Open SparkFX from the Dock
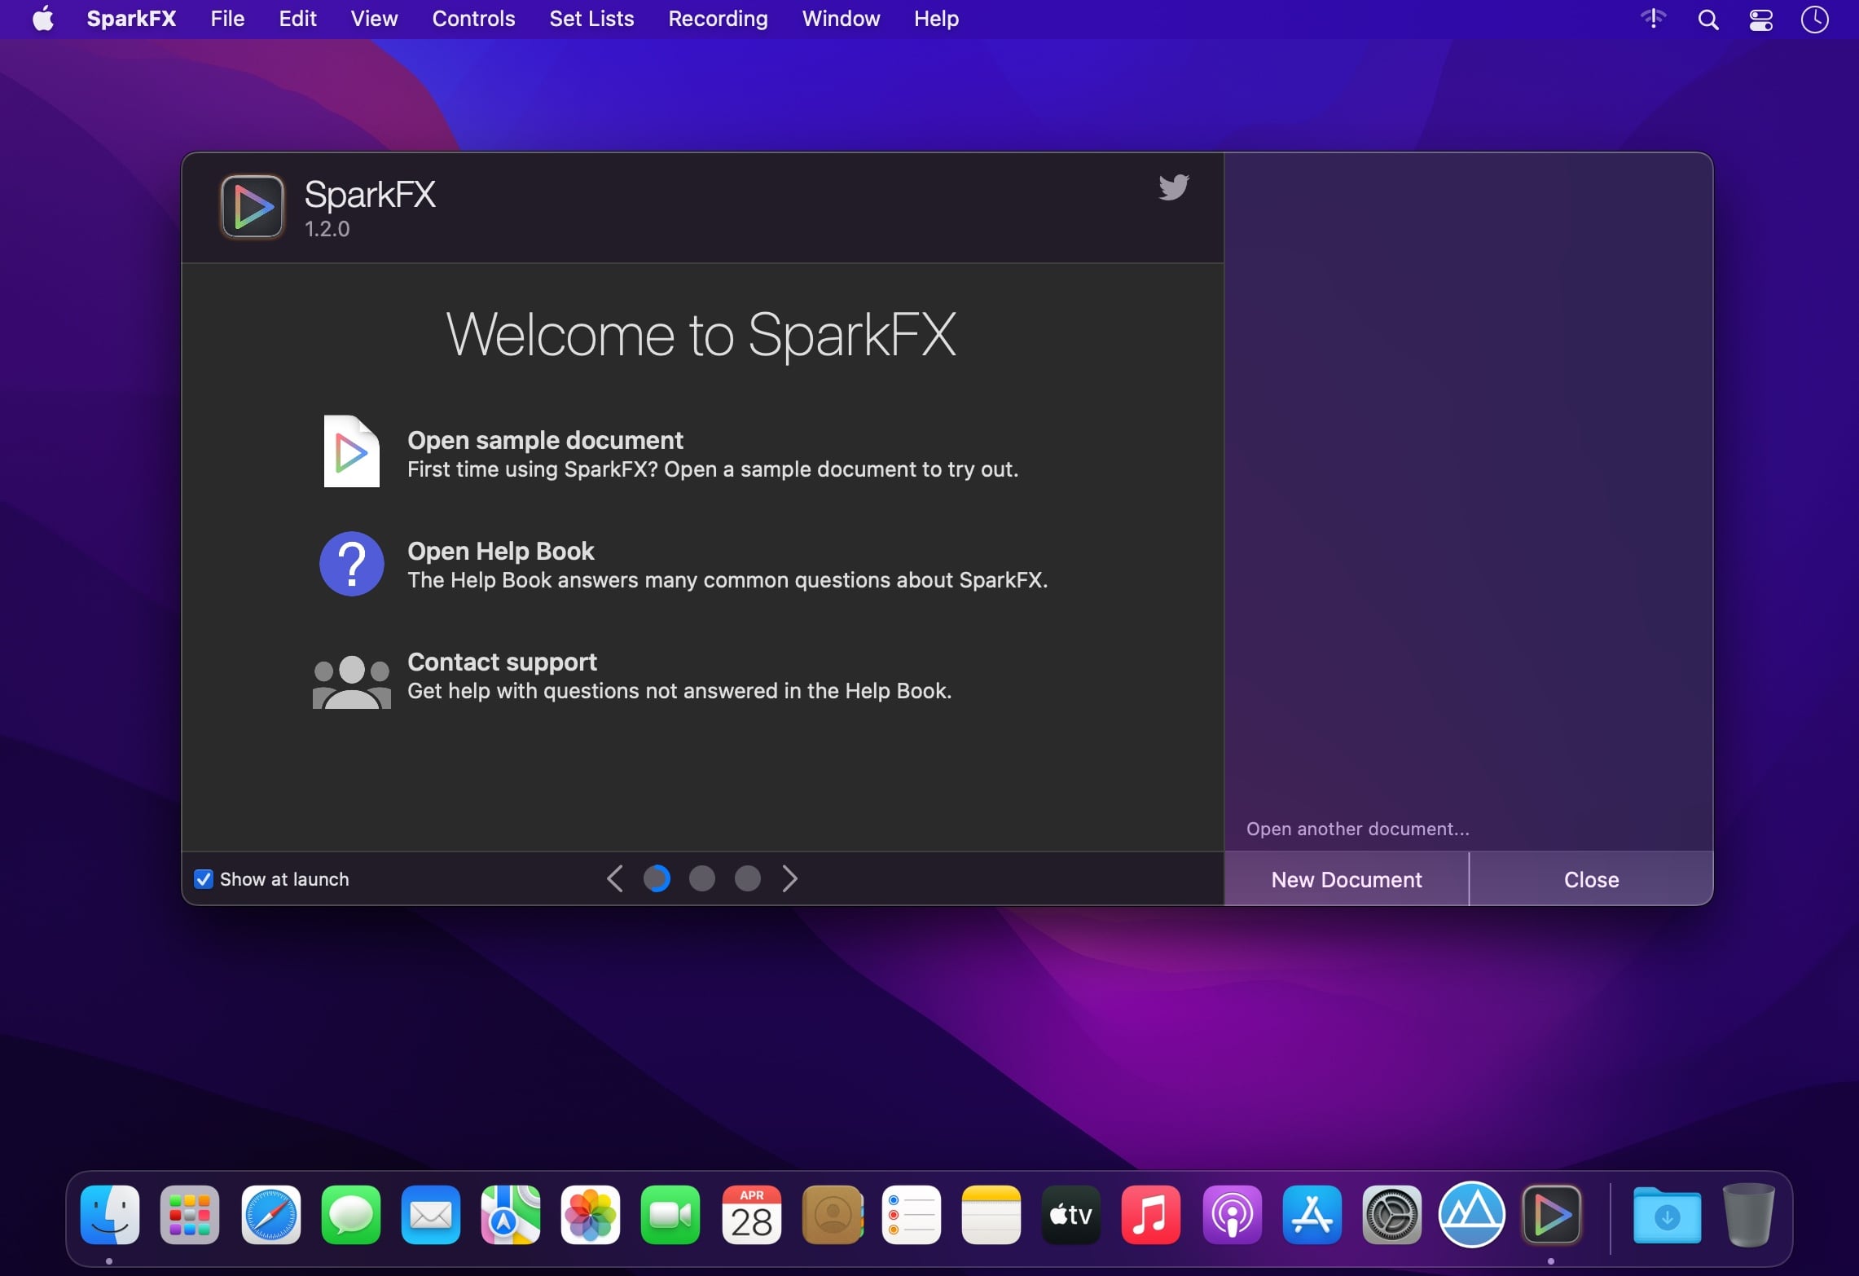 (1551, 1215)
